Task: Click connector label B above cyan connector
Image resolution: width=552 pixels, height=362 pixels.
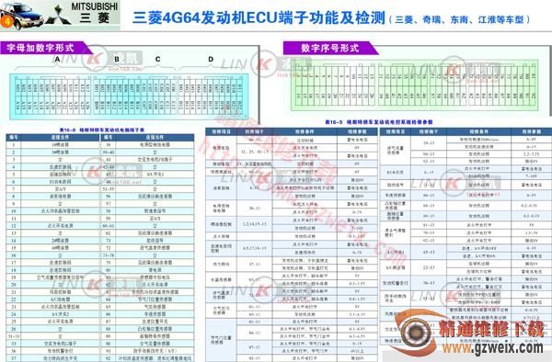Action: [x=117, y=60]
